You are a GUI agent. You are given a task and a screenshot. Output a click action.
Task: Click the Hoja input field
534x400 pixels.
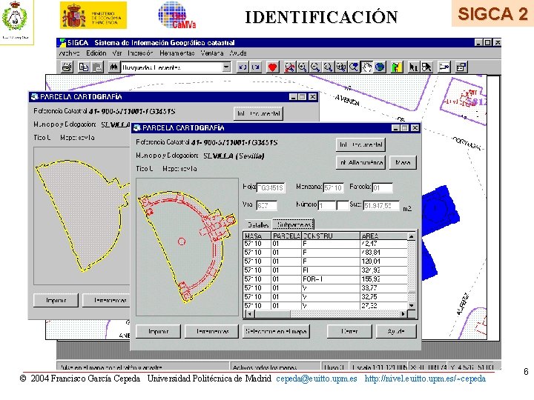tap(271, 187)
